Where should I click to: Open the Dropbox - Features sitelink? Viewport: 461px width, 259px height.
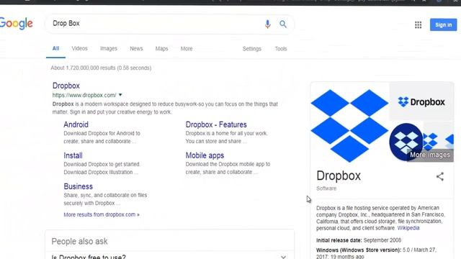(x=216, y=124)
